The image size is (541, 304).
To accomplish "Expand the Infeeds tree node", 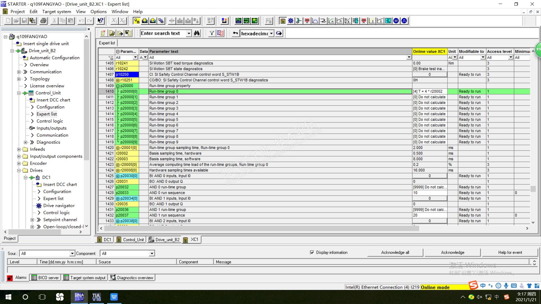I will [19, 149].
